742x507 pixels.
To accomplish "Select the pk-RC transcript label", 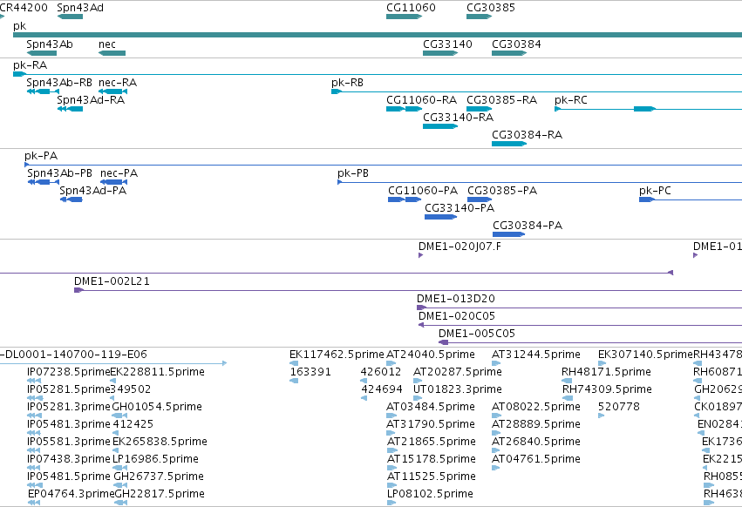I will [x=571, y=100].
